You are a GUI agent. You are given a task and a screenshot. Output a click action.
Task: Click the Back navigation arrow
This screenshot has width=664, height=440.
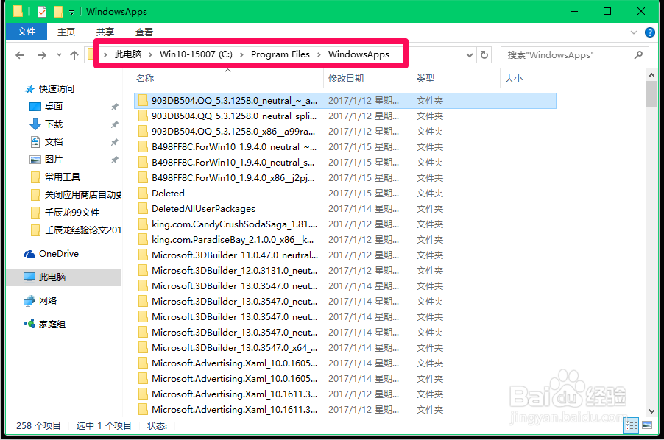[20, 55]
